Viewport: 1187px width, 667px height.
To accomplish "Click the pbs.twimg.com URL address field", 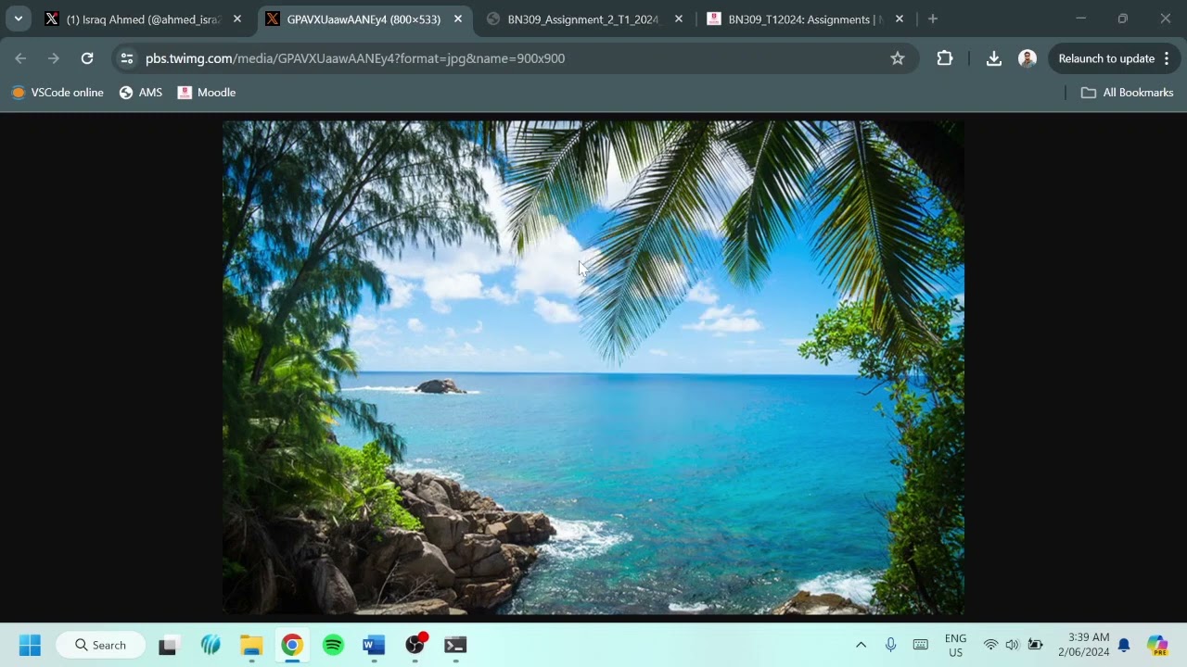I will [x=515, y=58].
